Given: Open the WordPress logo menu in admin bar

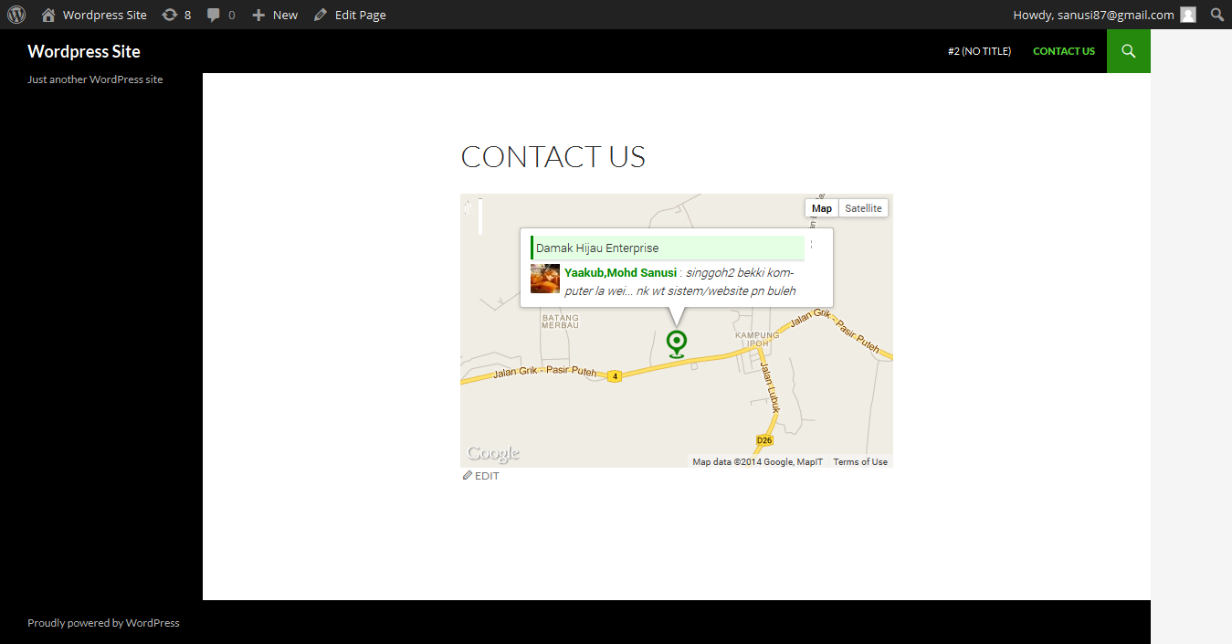Looking at the screenshot, I should (x=16, y=15).
